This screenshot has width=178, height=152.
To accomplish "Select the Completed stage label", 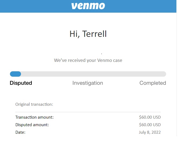I will (153, 83).
